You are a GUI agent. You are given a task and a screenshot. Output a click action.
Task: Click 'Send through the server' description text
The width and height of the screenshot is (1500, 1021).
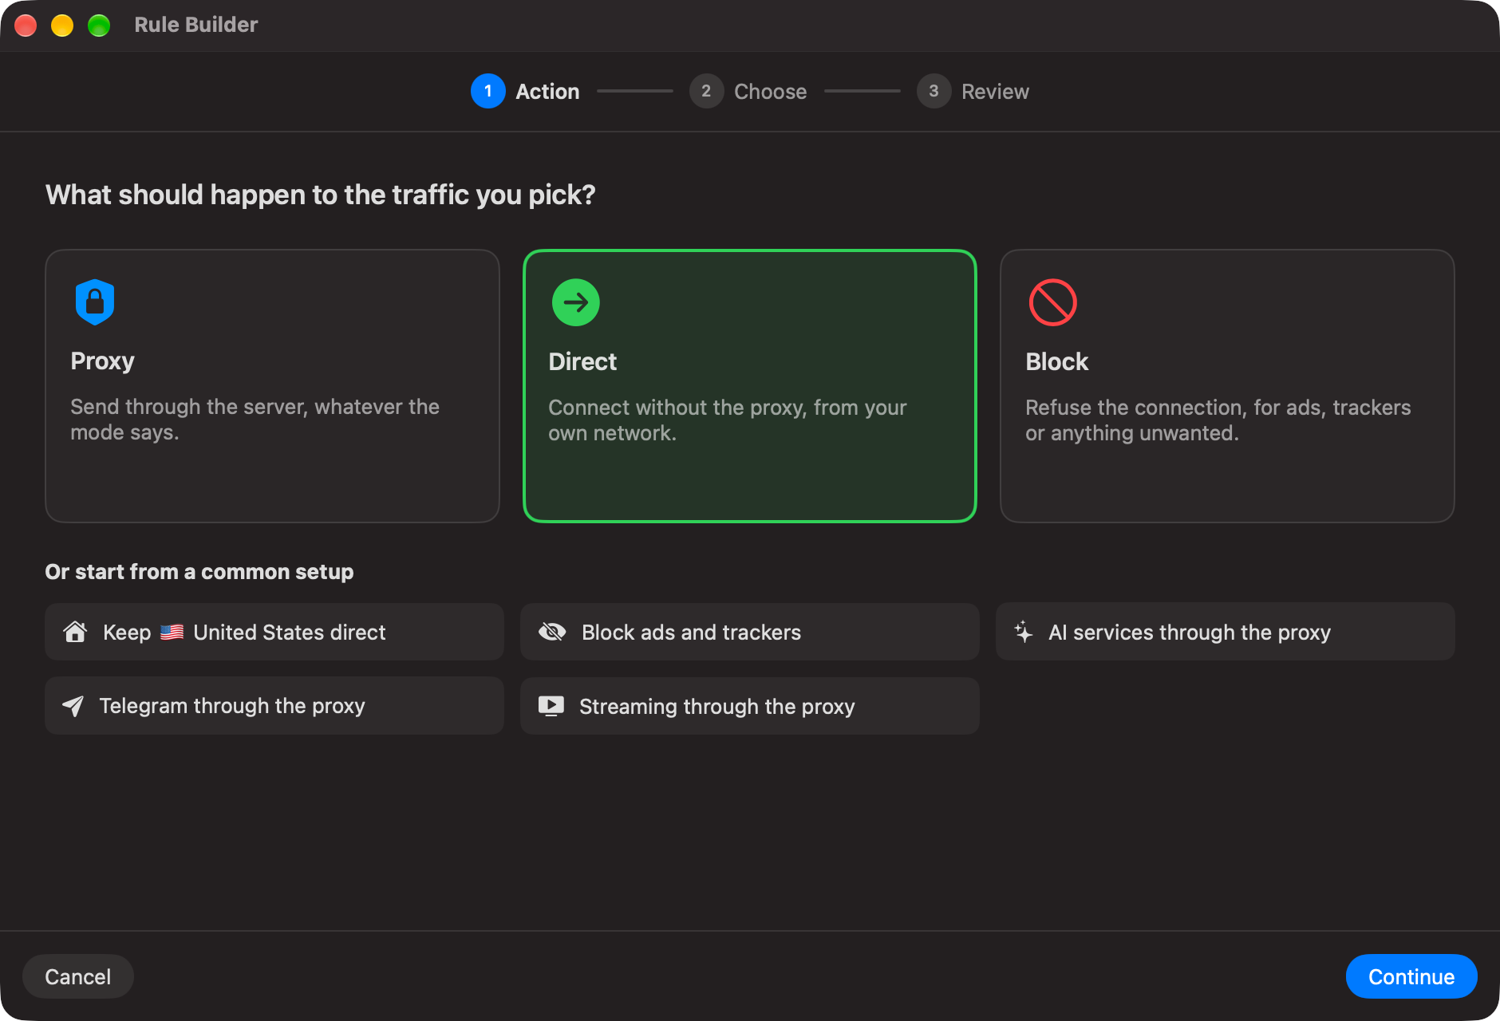coord(255,420)
